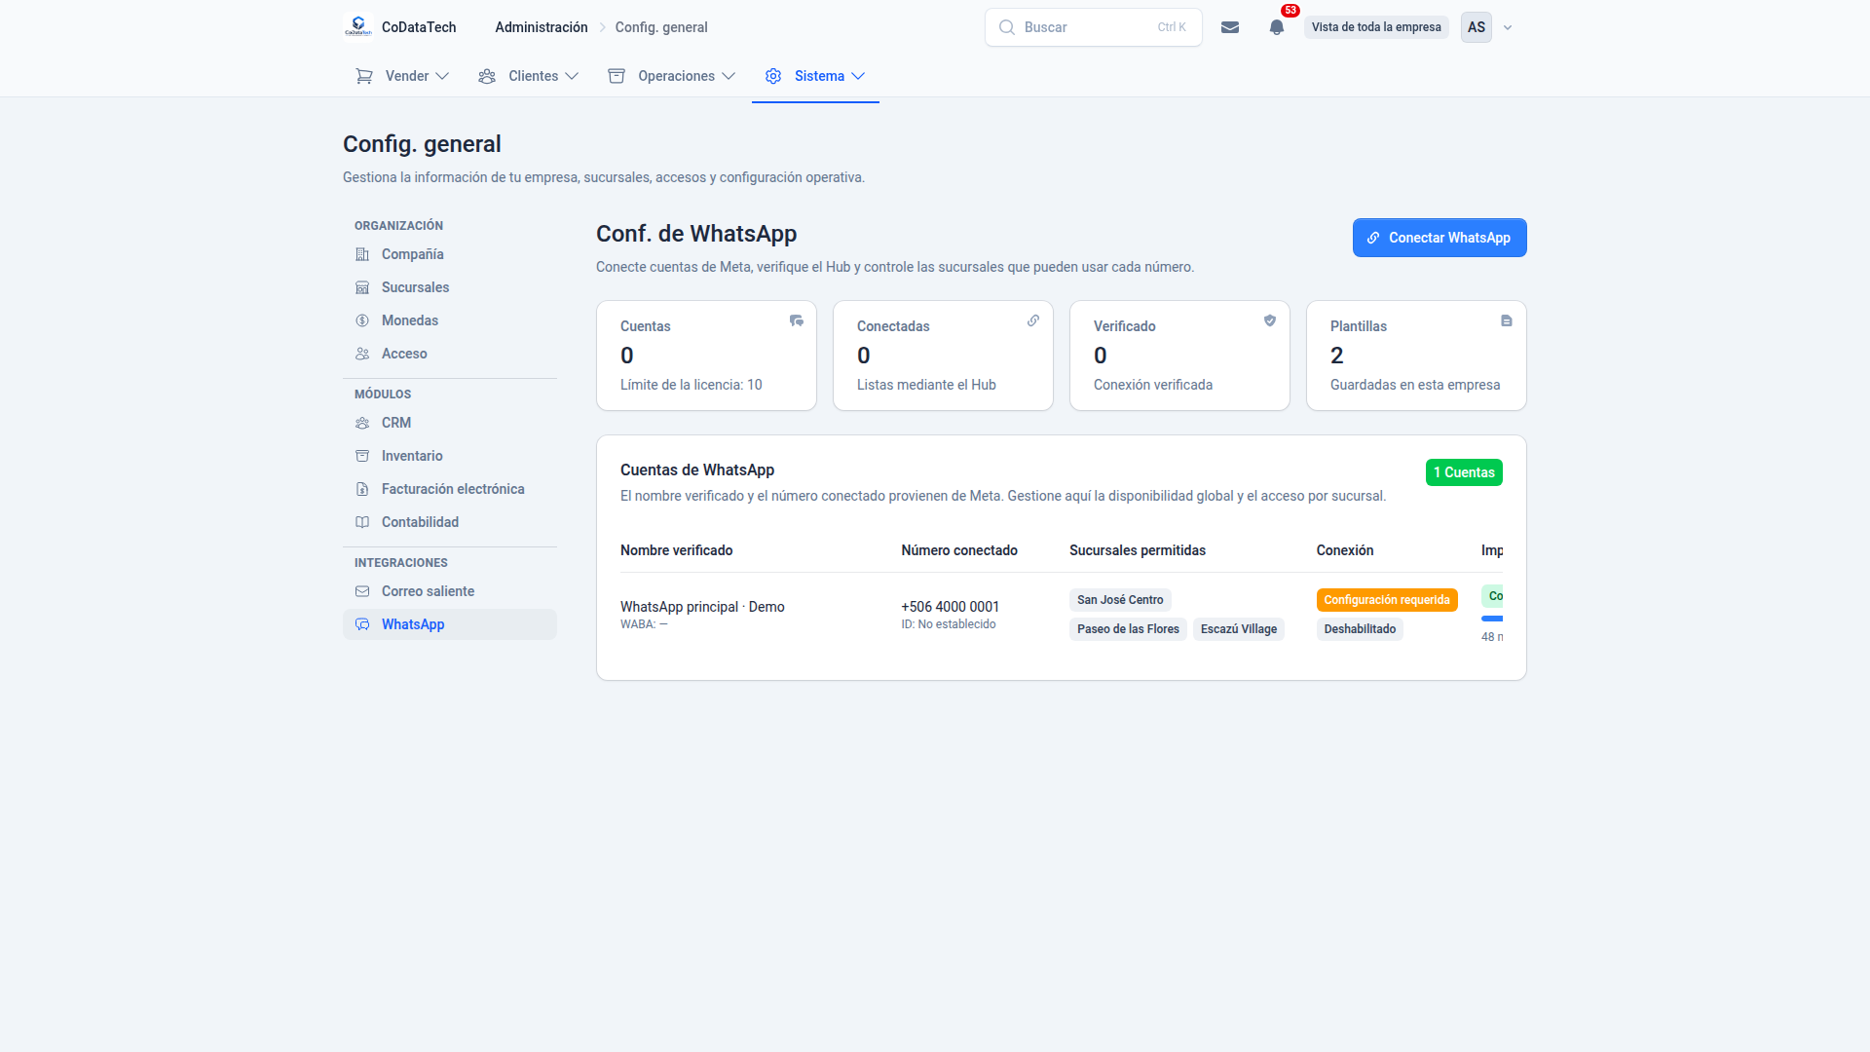Click the Verificado shield icon on card
The height and width of the screenshot is (1052, 1870).
point(1270,320)
